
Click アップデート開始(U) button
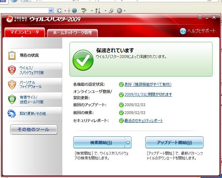click(x=174, y=142)
